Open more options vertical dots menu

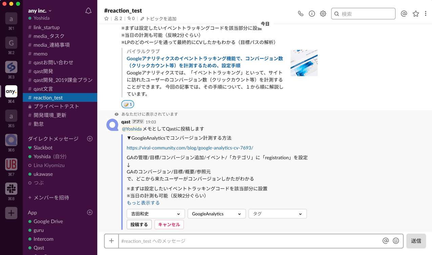coord(426,14)
